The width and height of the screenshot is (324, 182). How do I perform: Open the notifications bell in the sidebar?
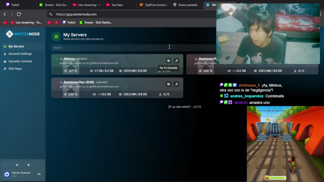[28, 165]
